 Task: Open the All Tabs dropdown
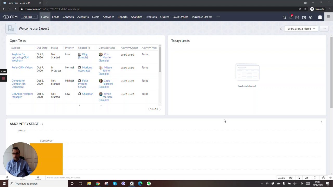29,17
